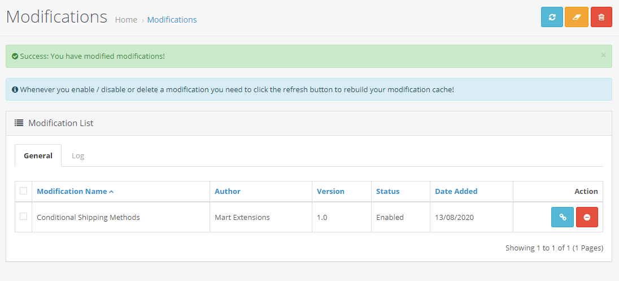Disable Conditional Shipping Methods with red minus button
Viewport: 619px width, 281px height.
587,217
